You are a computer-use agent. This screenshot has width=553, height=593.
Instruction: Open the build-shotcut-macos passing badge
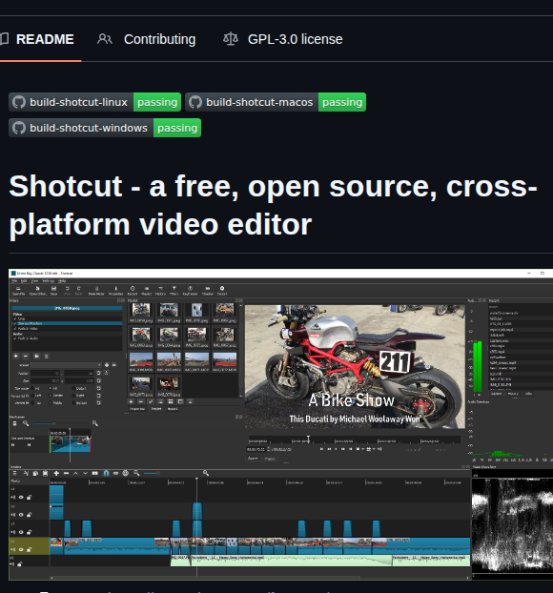point(276,102)
